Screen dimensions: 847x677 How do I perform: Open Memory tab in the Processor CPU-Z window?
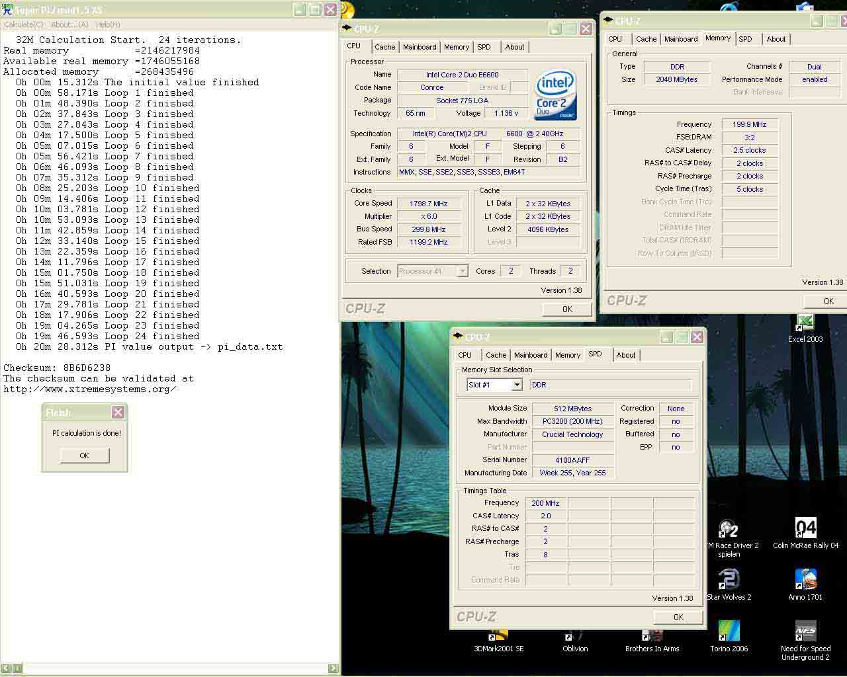(x=457, y=47)
